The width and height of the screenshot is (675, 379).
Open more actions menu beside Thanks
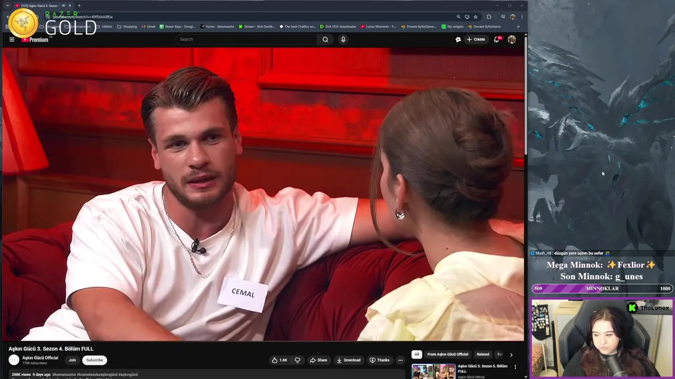point(400,360)
